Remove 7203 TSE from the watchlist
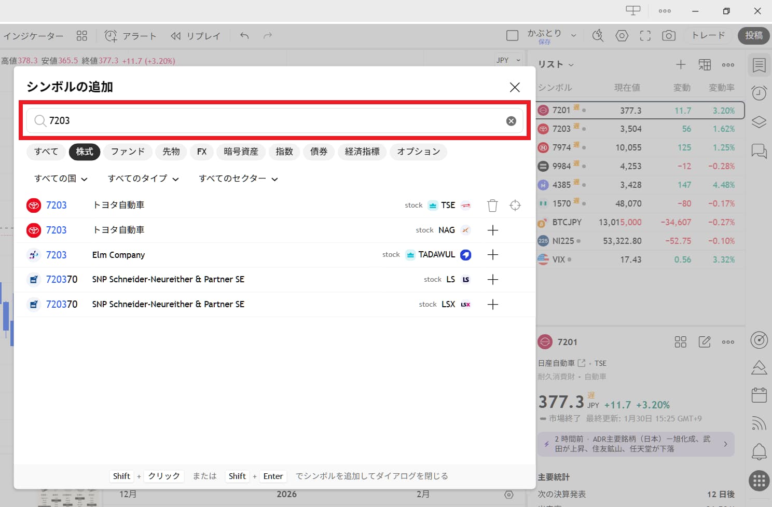The height and width of the screenshot is (507, 772). (x=492, y=205)
